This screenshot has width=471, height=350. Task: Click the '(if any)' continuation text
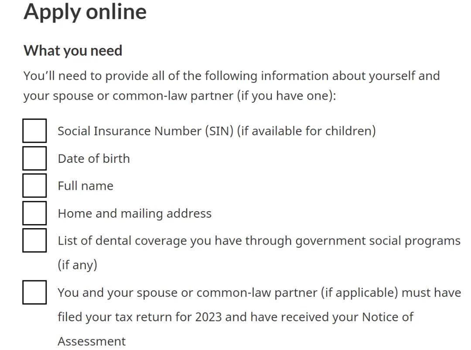[78, 265]
